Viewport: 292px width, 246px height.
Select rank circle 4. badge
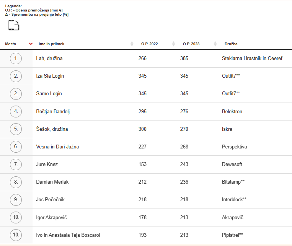pos(16,111)
